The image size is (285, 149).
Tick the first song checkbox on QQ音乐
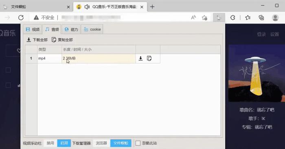[x=8, y=70]
